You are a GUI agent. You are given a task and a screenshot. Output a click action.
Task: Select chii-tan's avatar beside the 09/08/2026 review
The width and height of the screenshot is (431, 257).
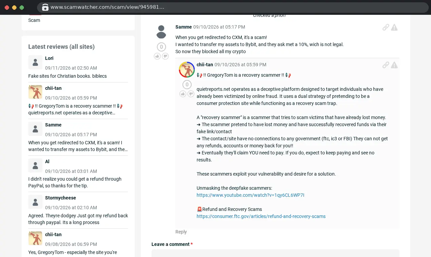pyautogui.click(x=35, y=238)
